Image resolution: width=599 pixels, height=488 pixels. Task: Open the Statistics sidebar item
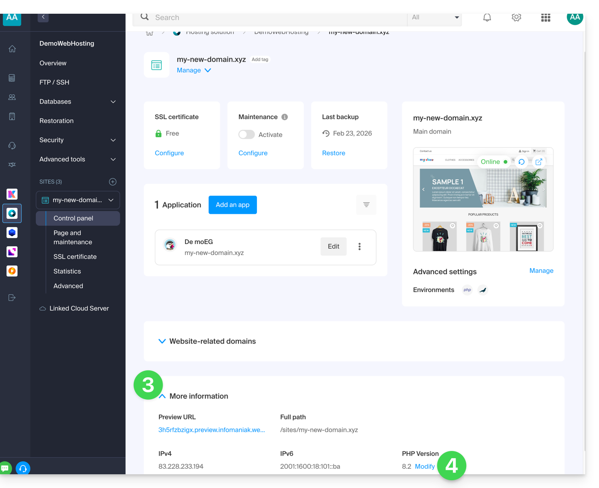point(67,271)
